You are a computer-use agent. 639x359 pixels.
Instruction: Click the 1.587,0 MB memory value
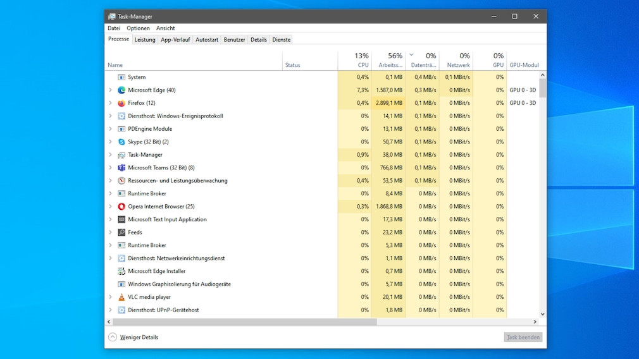click(x=389, y=90)
